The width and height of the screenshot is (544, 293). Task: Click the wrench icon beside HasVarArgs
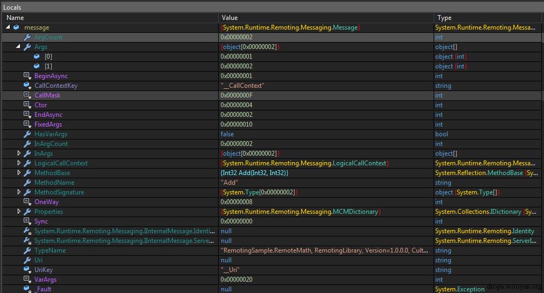(27, 134)
